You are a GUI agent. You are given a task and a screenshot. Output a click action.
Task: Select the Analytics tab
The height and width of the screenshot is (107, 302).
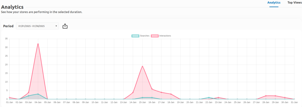pos(274,2)
